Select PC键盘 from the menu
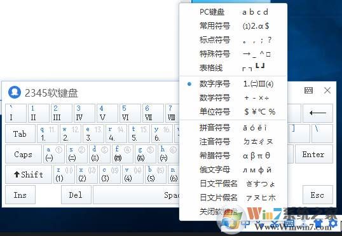This screenshot has width=342, height=236. coord(233,12)
